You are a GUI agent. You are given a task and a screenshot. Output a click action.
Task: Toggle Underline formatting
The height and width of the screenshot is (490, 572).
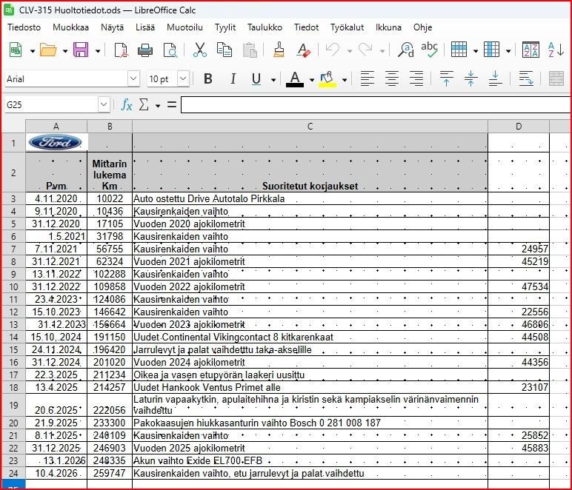pos(256,78)
